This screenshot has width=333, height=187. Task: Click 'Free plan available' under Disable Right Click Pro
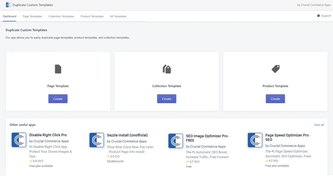click(41, 166)
